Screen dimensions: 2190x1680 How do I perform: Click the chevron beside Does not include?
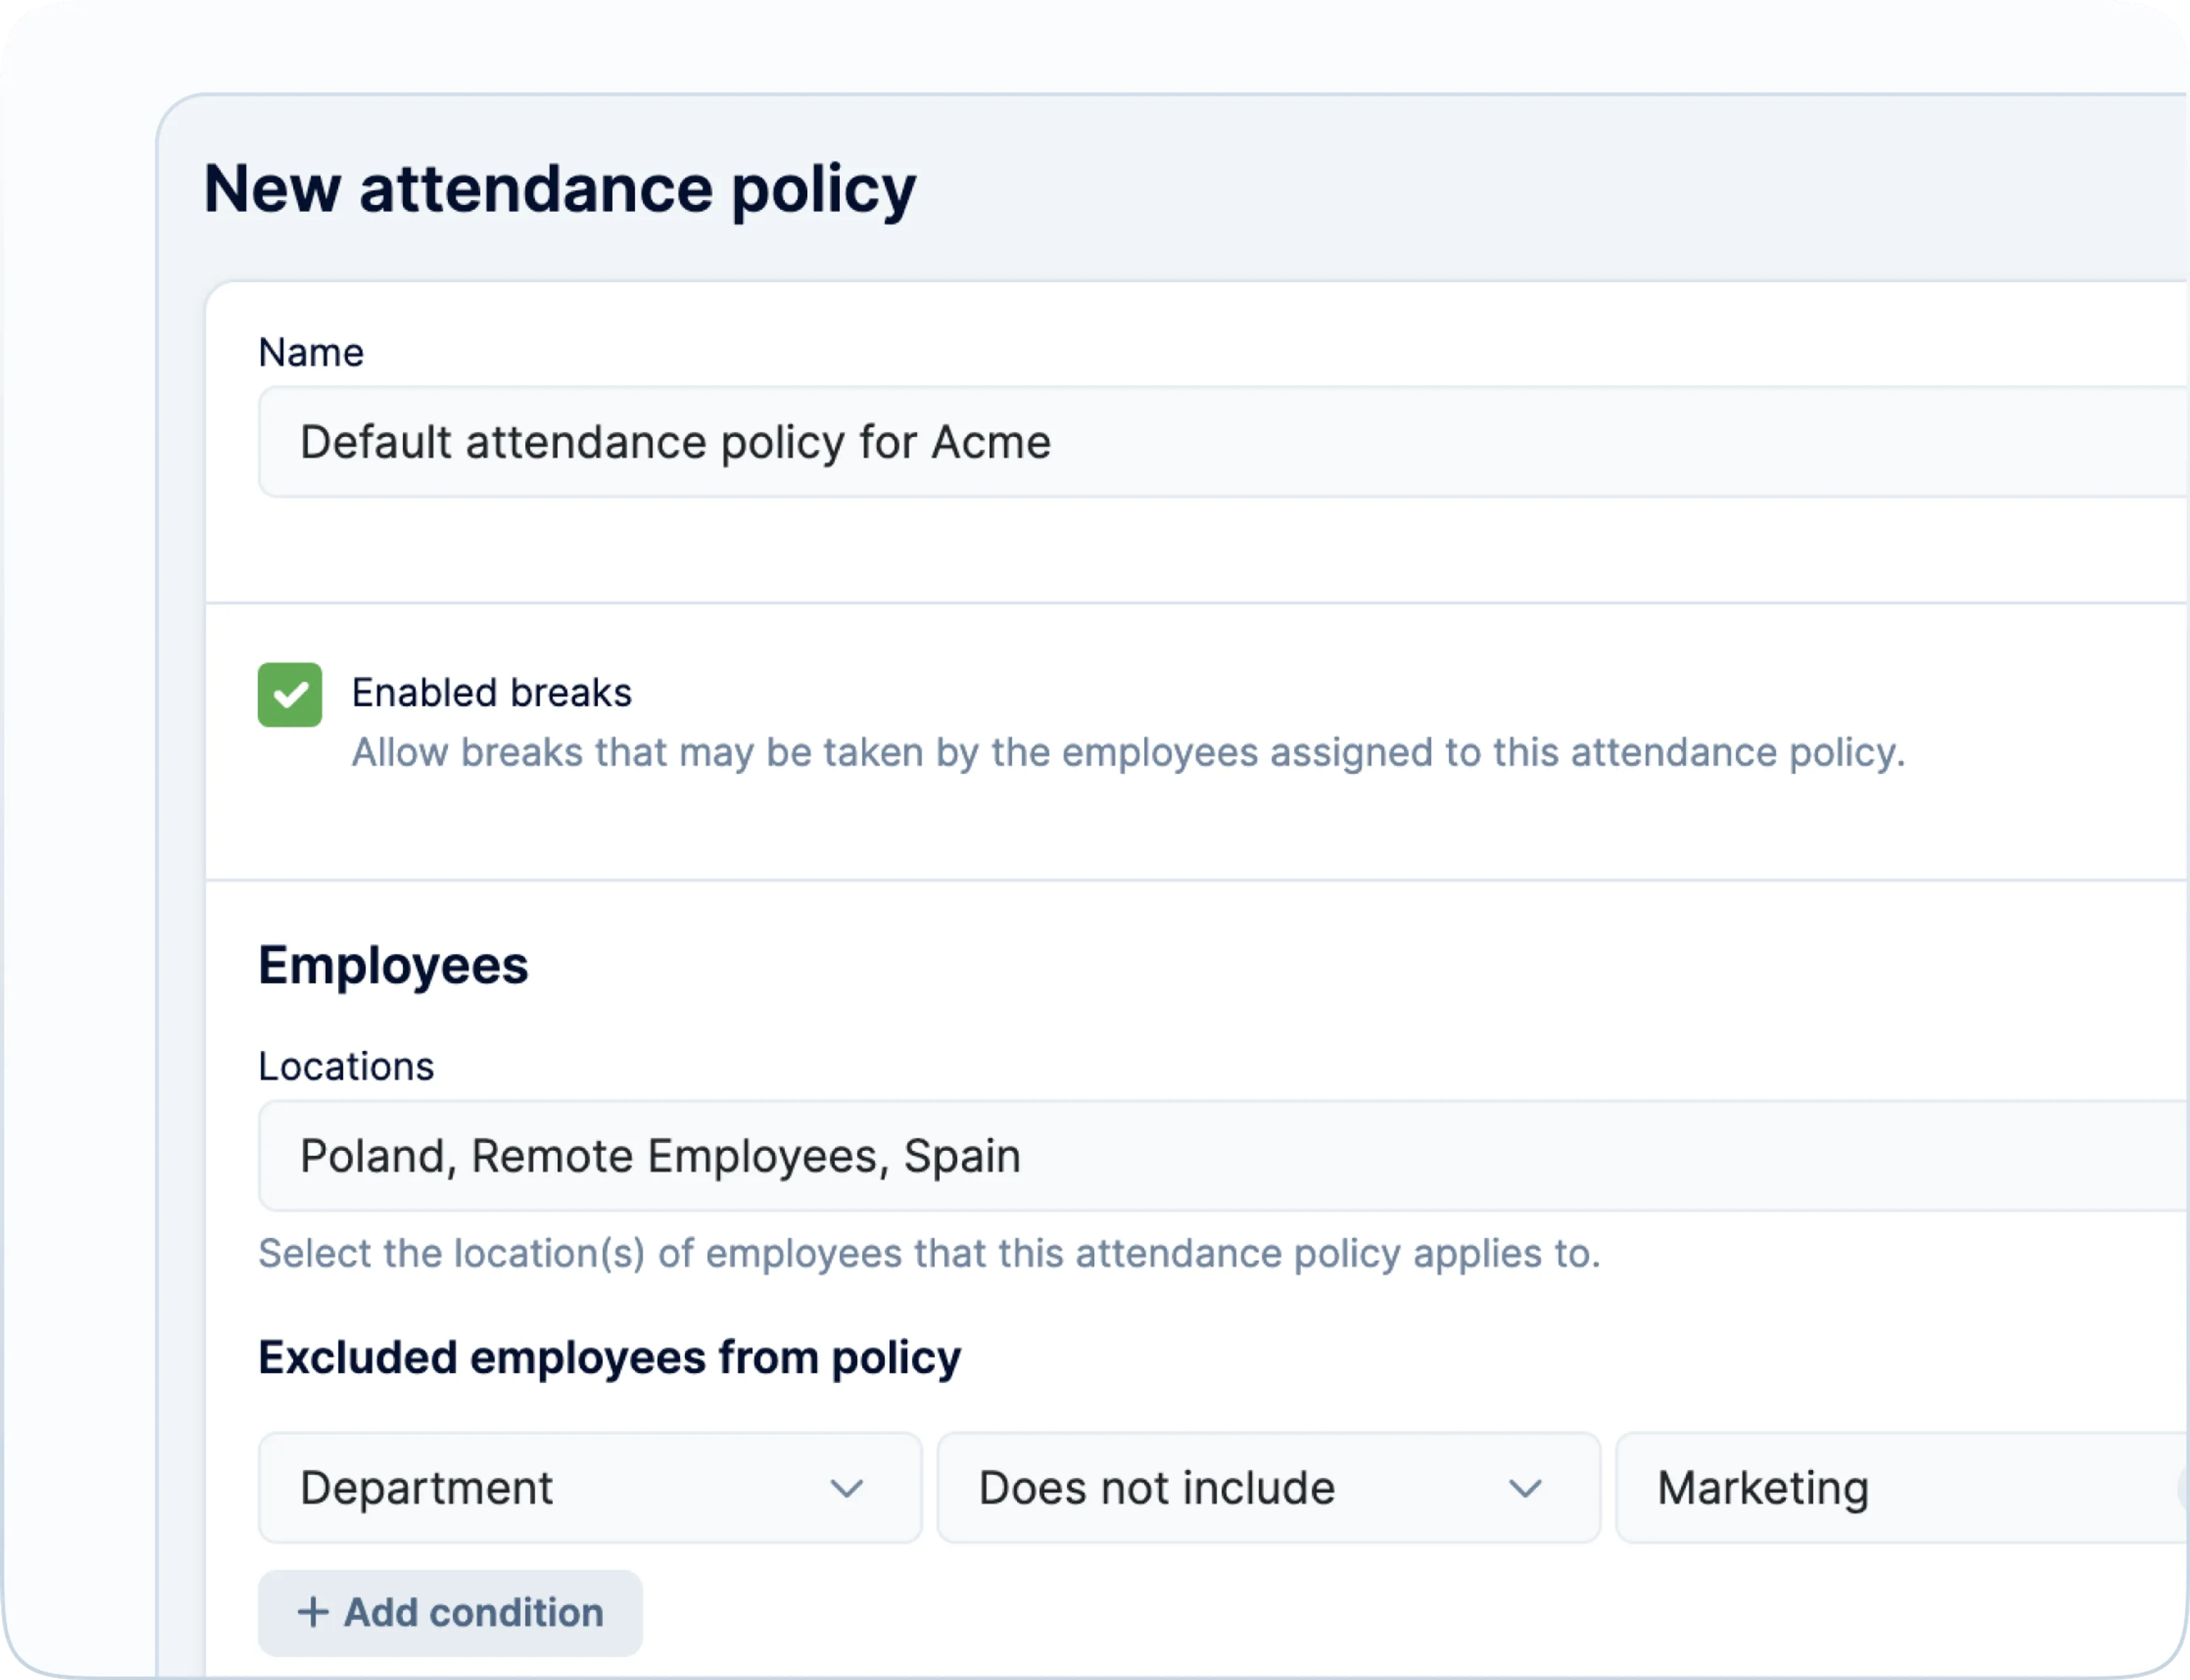1524,1489
